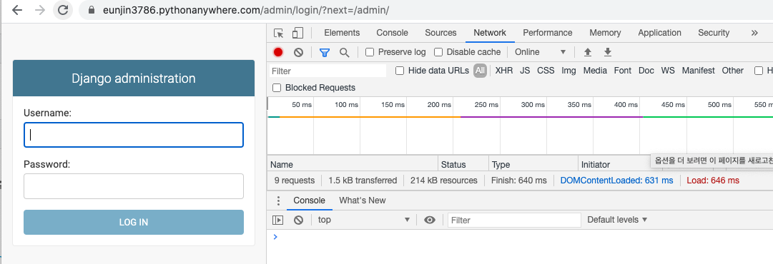Image resolution: width=773 pixels, height=264 pixels.
Task: Open the Online throttling dropdown
Action: click(x=541, y=52)
